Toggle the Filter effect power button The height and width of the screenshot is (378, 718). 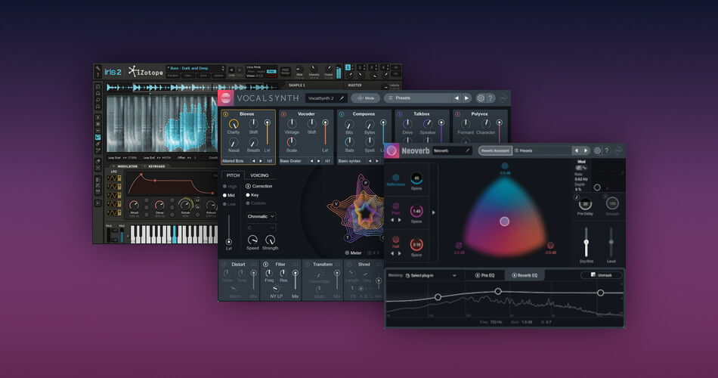tap(265, 265)
